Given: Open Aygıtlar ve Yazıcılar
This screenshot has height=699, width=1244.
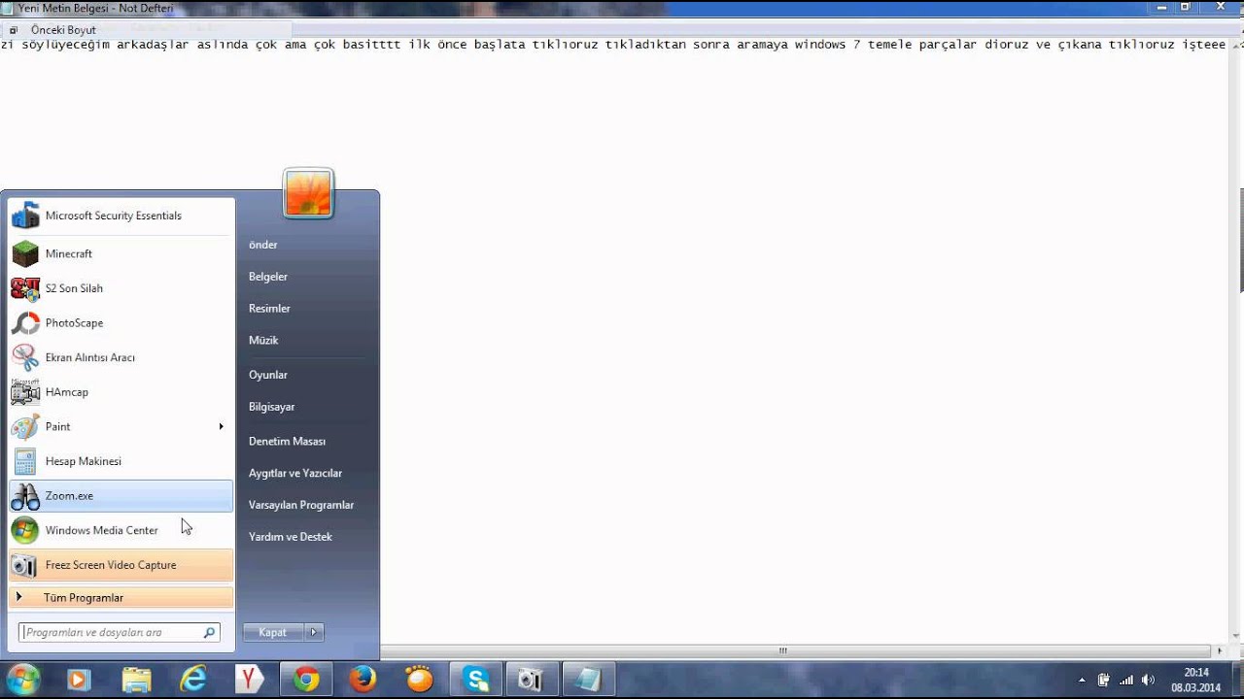Looking at the screenshot, I should pos(294,473).
